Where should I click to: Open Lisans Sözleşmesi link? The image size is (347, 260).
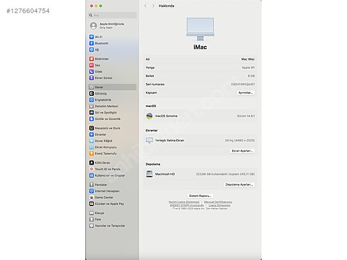click(x=220, y=206)
